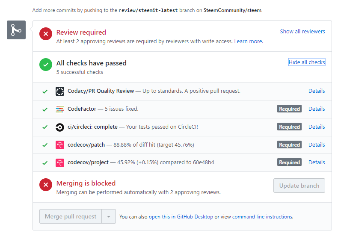
Task: Expand the list with Show all reviewers
Action: click(x=302, y=32)
